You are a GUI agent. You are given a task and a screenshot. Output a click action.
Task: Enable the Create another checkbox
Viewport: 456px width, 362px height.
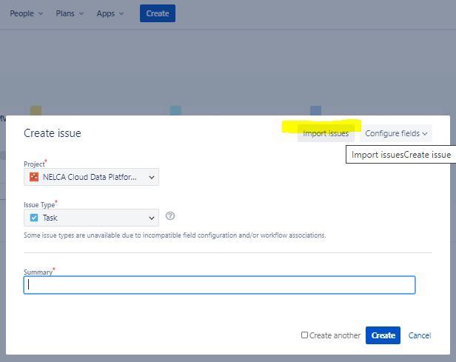click(304, 335)
